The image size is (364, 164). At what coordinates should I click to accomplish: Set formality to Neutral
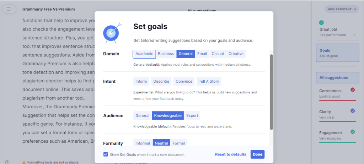click(x=161, y=143)
